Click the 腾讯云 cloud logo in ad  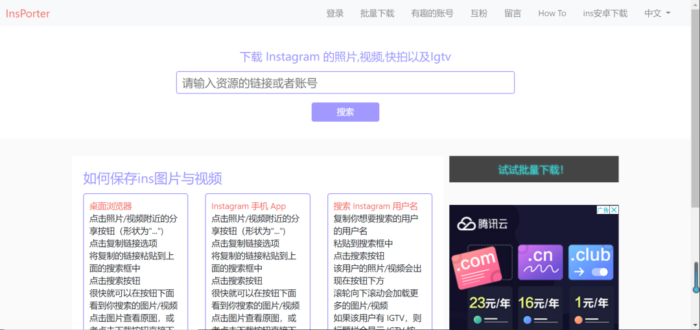[x=482, y=224]
